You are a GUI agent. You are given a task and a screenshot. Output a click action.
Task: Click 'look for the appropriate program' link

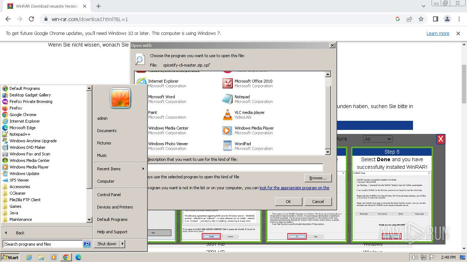(x=294, y=188)
